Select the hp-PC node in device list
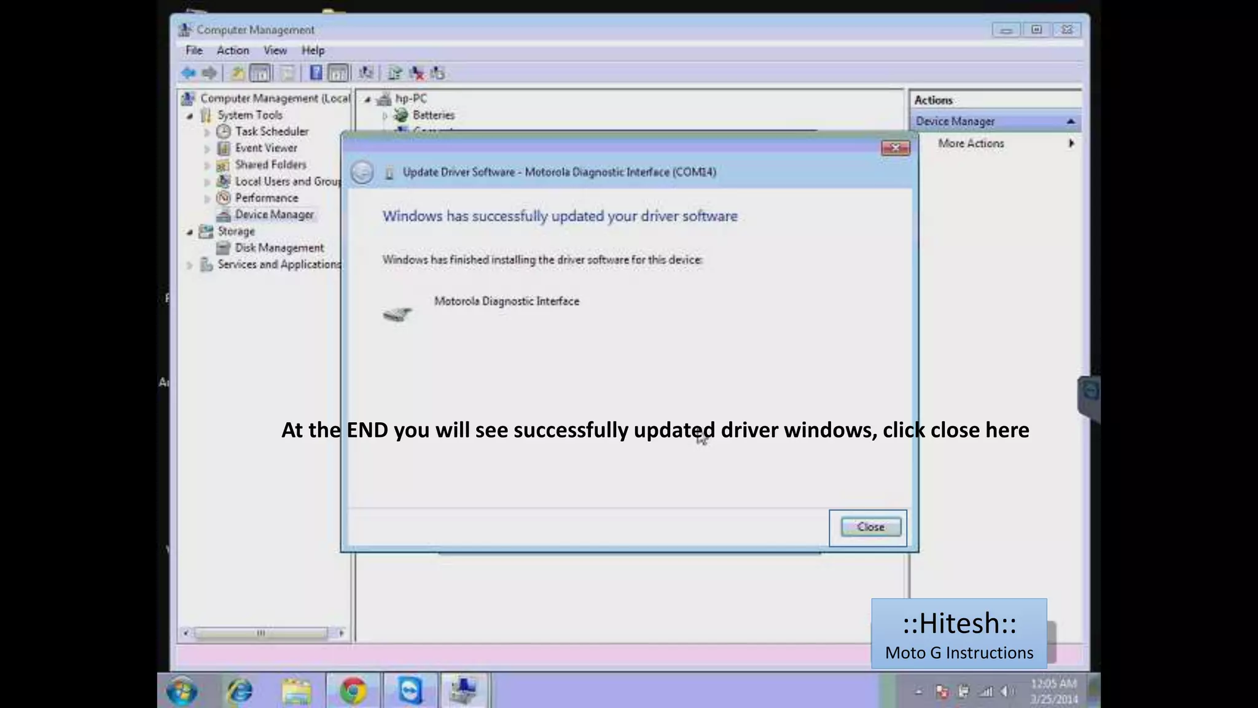Screen dimensions: 1258x708 click(x=410, y=98)
